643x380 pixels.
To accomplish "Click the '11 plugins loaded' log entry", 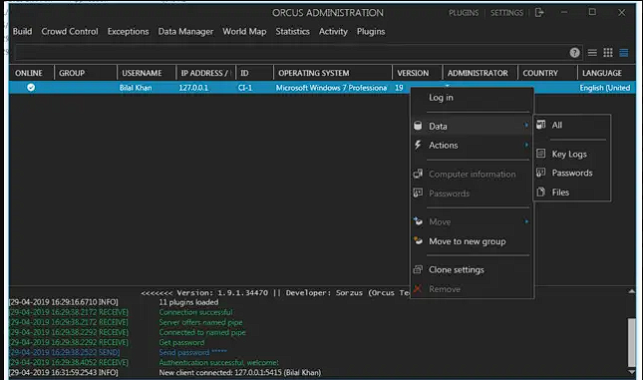I will (x=188, y=302).
